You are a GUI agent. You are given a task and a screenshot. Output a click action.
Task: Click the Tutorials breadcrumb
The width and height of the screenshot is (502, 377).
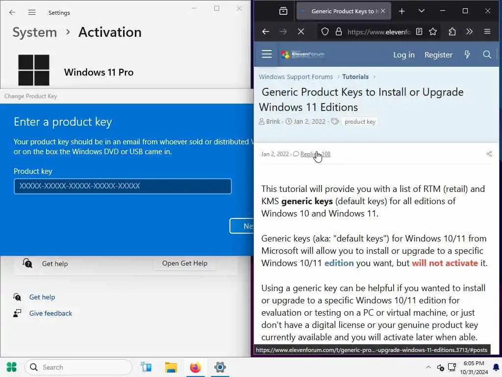355,77
